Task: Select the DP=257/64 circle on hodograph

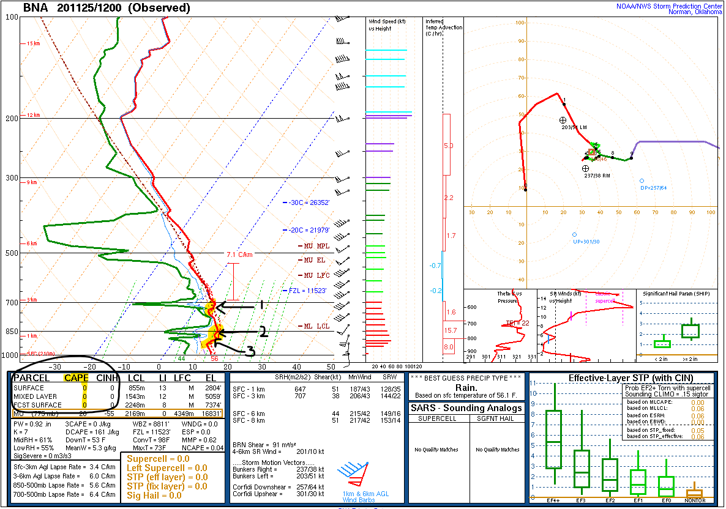Action: click(642, 180)
